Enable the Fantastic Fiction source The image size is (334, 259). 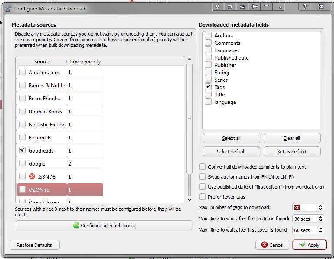pyautogui.click(x=22, y=124)
